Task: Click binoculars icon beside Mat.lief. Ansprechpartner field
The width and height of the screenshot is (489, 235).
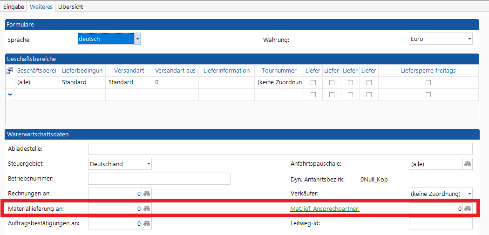Action: [468, 209]
